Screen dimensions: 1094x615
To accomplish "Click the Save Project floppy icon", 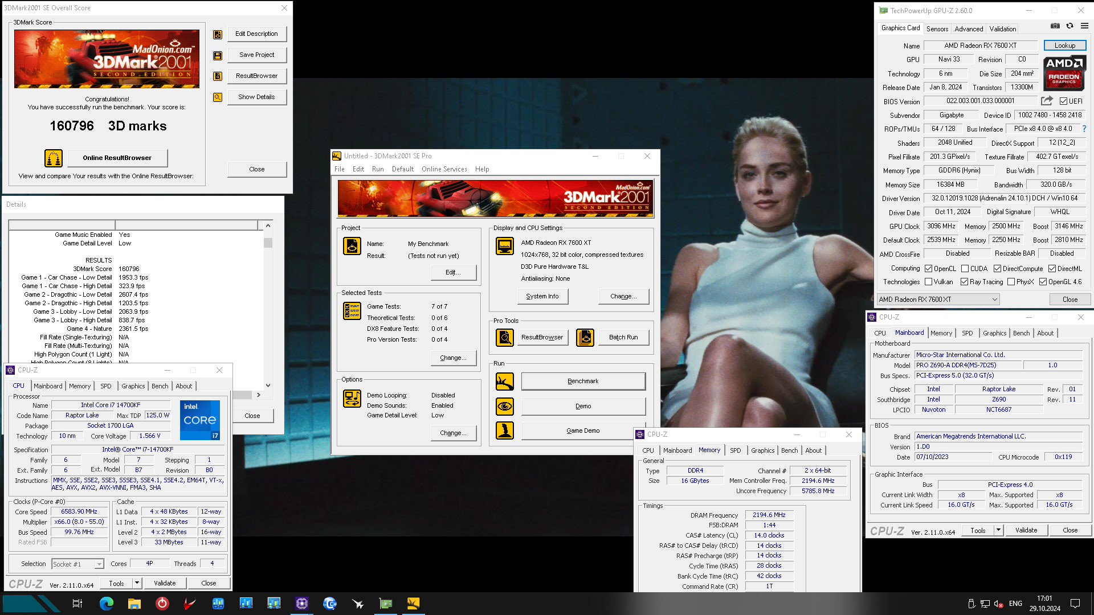I will click(x=218, y=56).
